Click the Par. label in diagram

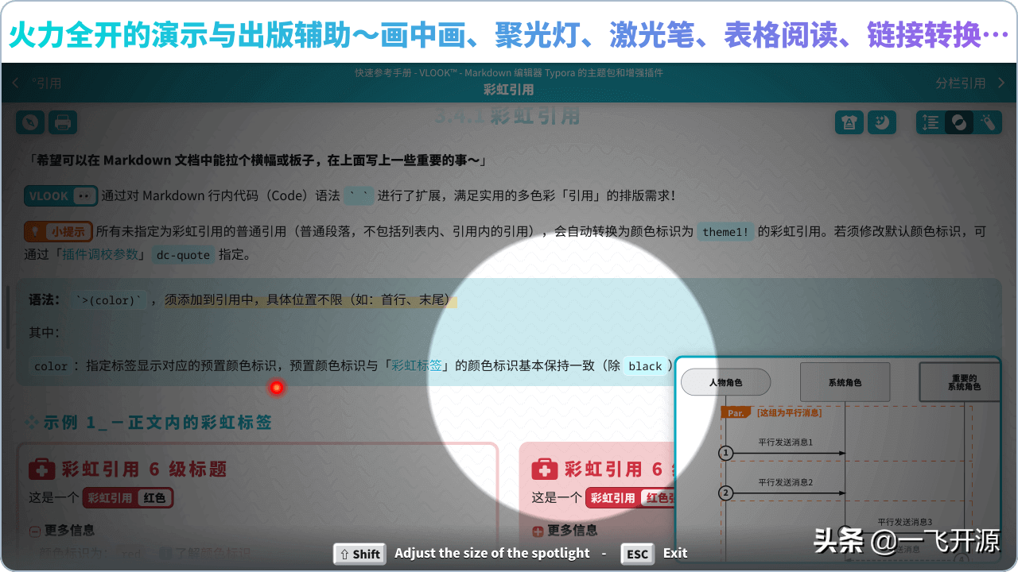click(736, 412)
